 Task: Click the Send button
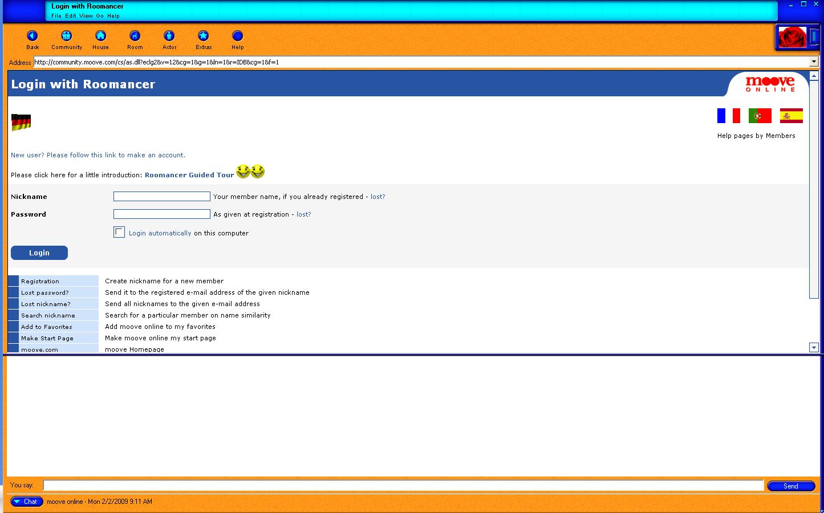[791, 486]
